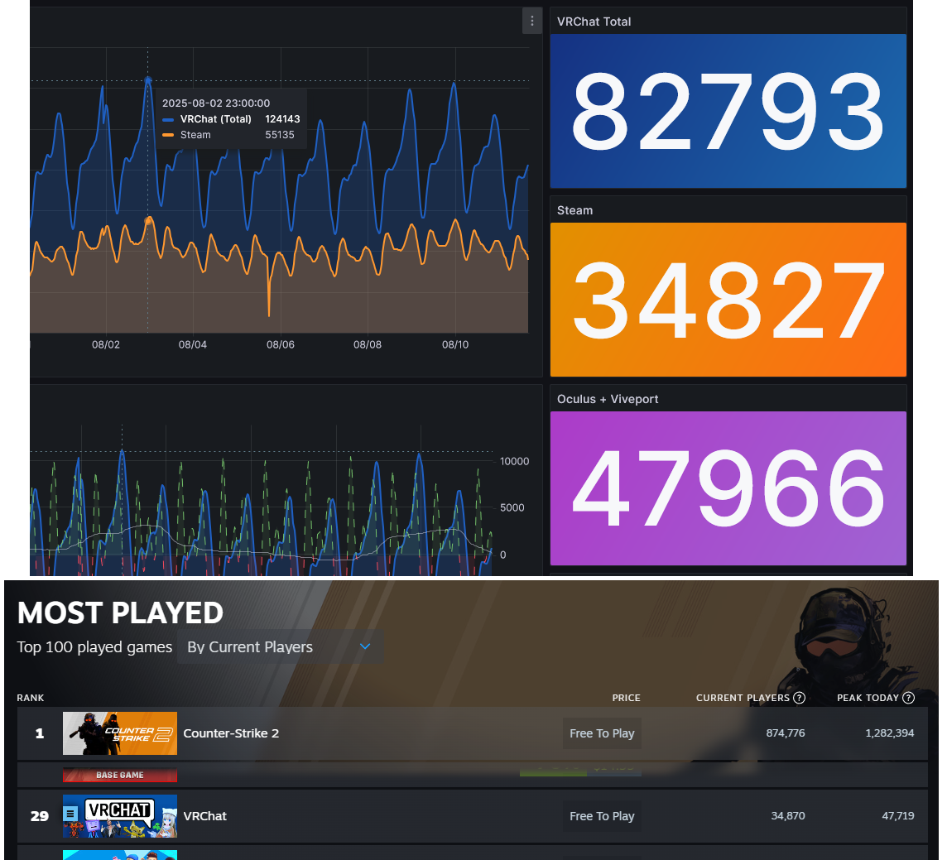Click the Counter-Strike 2 title link
947x860 pixels.
pos(231,733)
